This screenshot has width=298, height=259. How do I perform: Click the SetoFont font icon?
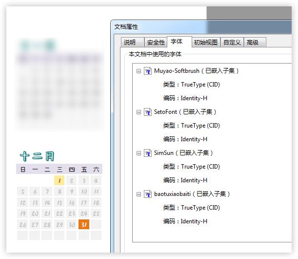click(x=148, y=112)
